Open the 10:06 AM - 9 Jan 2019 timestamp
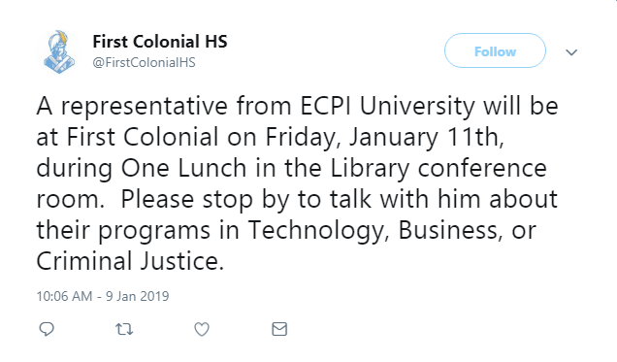The image size is (617, 362). [103, 296]
